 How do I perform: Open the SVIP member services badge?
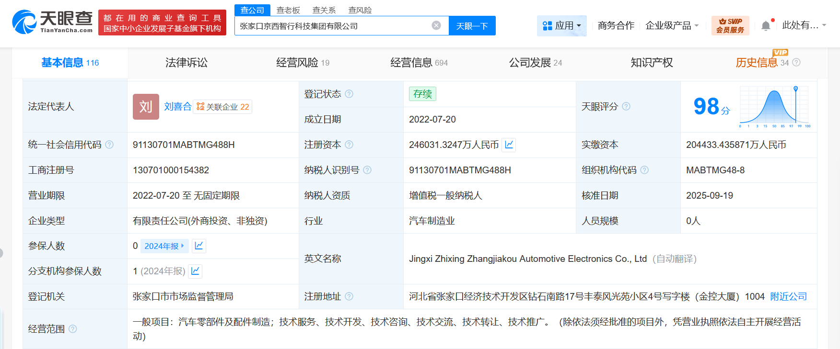tap(730, 25)
